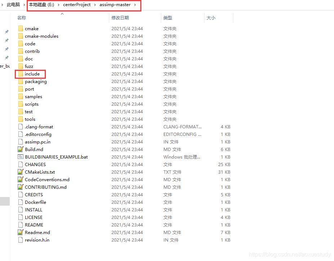Select the Dockerfile
The width and height of the screenshot is (334, 261).
coord(35,202)
